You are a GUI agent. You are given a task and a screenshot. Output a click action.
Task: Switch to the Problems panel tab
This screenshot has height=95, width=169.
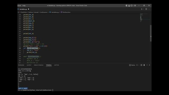[x=21, y=65]
